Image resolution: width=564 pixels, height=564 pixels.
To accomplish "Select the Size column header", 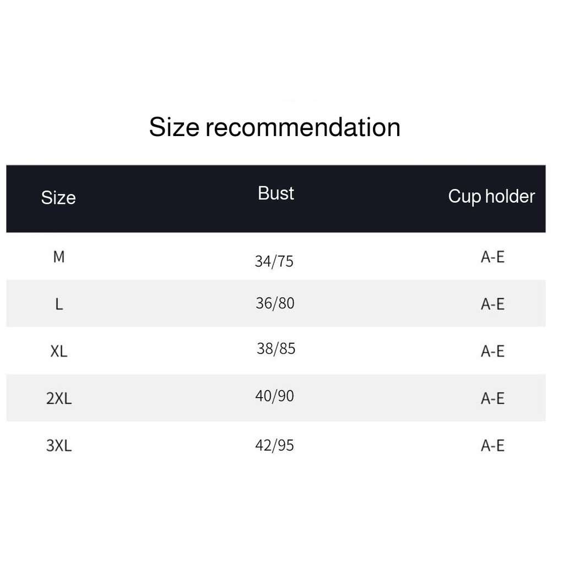I will (58, 198).
